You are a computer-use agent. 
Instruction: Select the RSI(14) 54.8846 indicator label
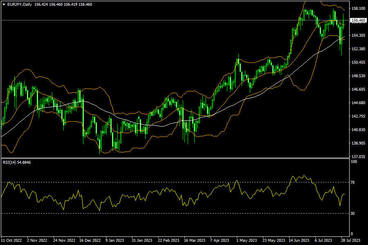click(x=17, y=162)
